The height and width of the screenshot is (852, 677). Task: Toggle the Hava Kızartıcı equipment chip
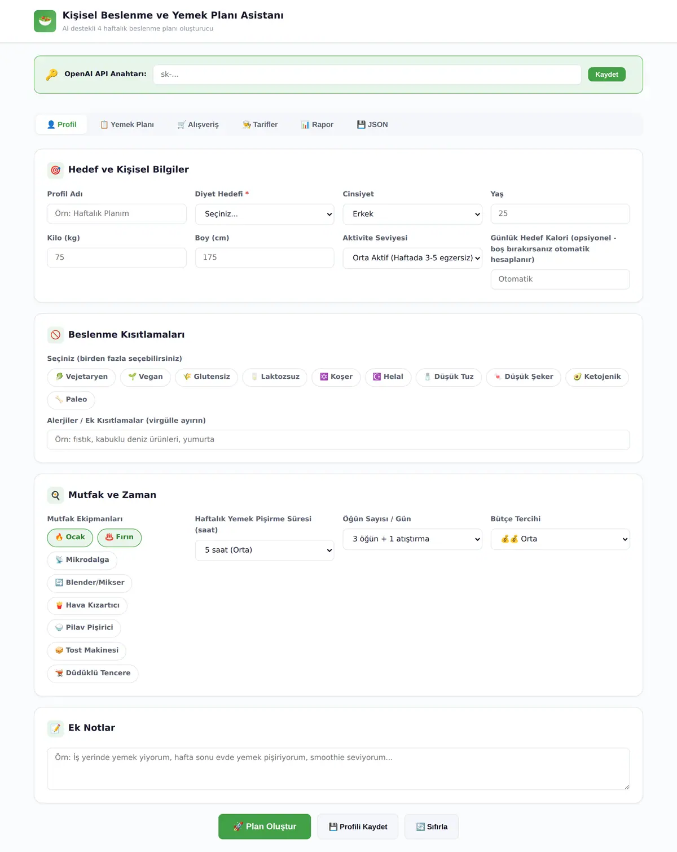click(87, 605)
